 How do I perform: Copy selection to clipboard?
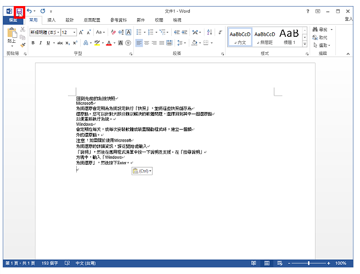click(x=22, y=37)
